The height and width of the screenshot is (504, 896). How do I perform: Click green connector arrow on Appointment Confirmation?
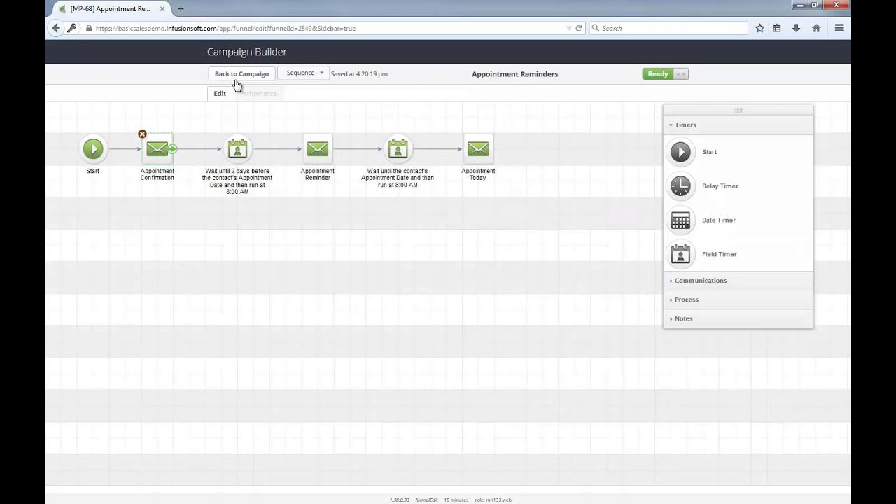173,149
